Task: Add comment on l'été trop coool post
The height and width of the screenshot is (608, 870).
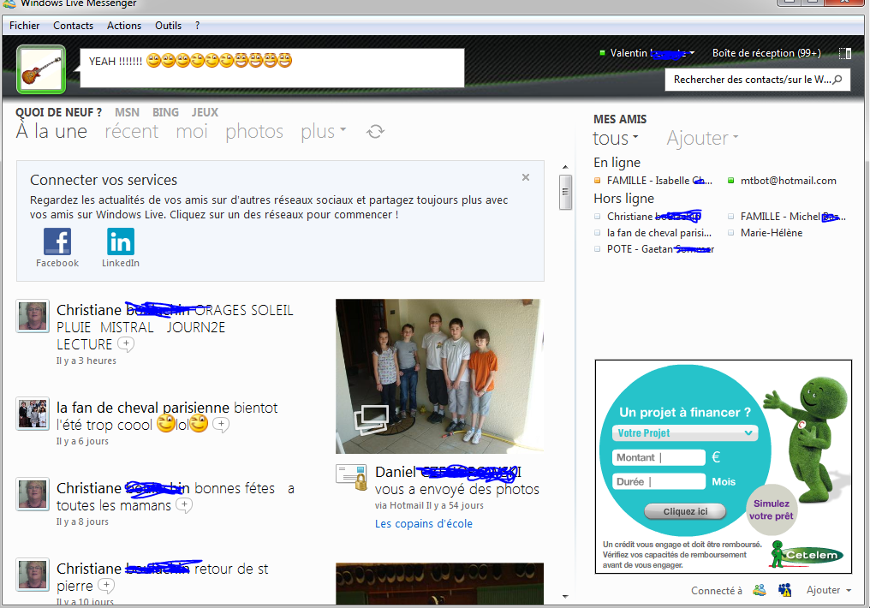Action: pyautogui.click(x=221, y=425)
